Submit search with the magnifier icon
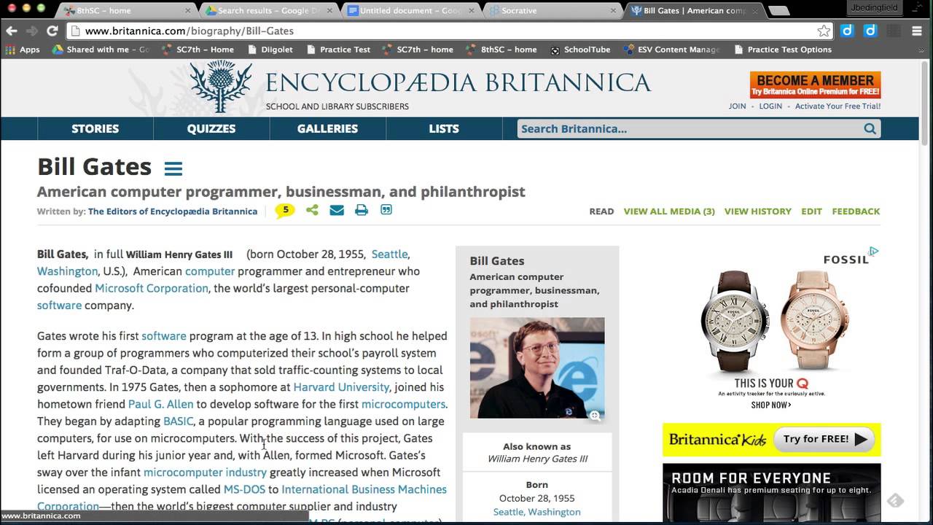 coord(870,129)
